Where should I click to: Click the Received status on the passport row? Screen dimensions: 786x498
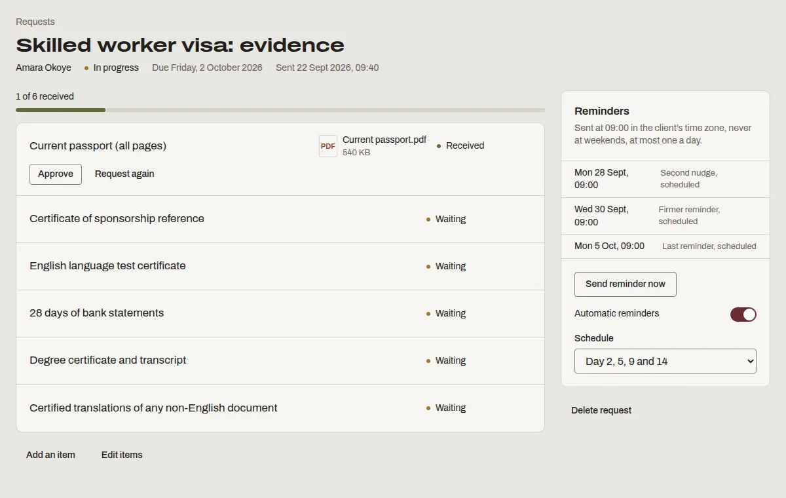click(x=460, y=145)
